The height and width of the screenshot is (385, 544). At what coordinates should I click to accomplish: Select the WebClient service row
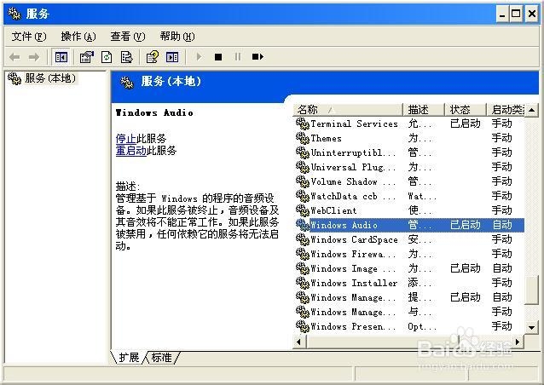coord(409,210)
